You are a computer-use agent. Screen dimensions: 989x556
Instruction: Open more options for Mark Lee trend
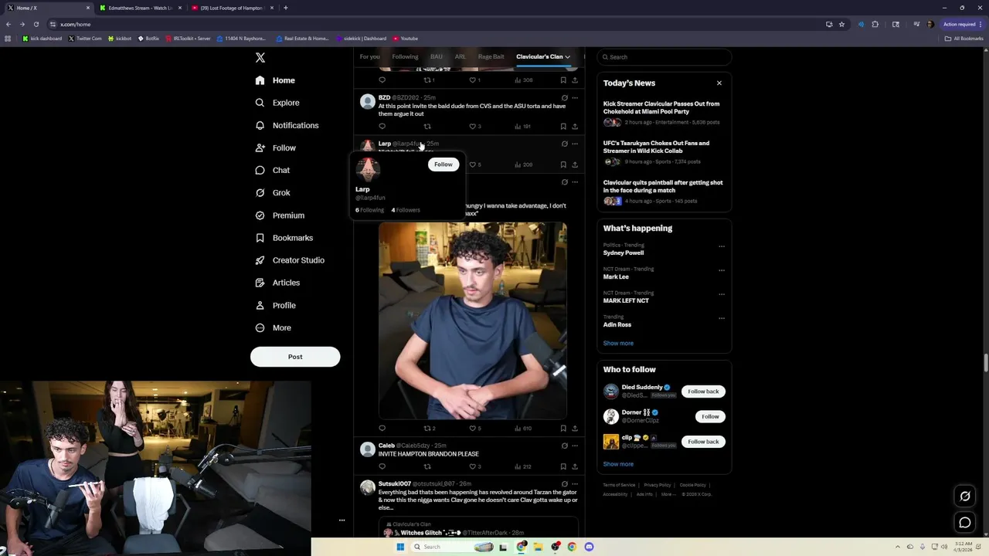point(722,270)
